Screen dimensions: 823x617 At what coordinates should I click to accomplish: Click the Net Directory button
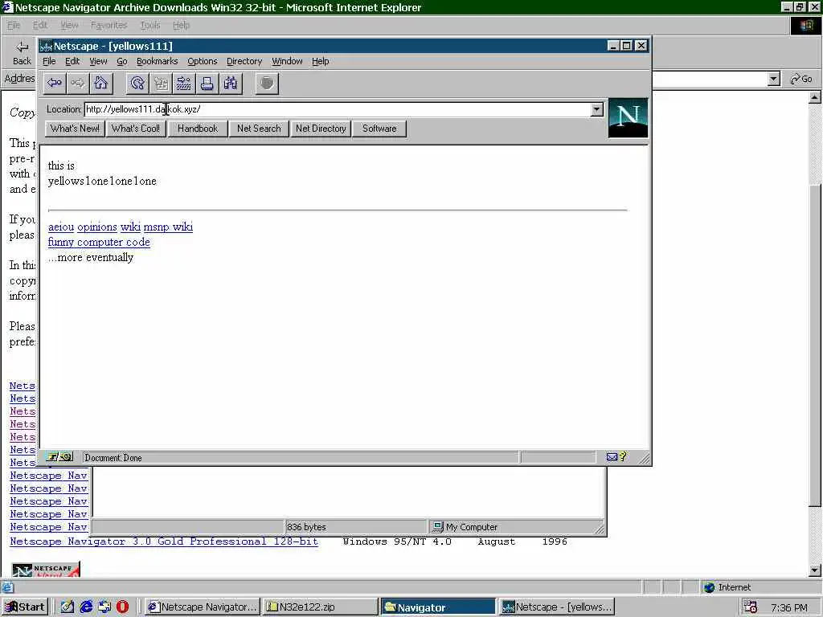pyautogui.click(x=321, y=129)
